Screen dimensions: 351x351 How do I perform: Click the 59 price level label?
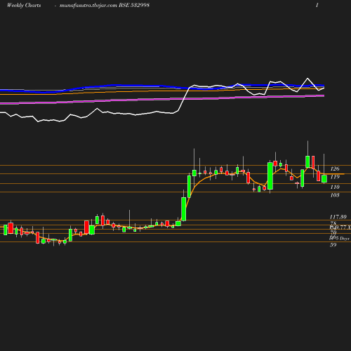[x=333, y=245]
